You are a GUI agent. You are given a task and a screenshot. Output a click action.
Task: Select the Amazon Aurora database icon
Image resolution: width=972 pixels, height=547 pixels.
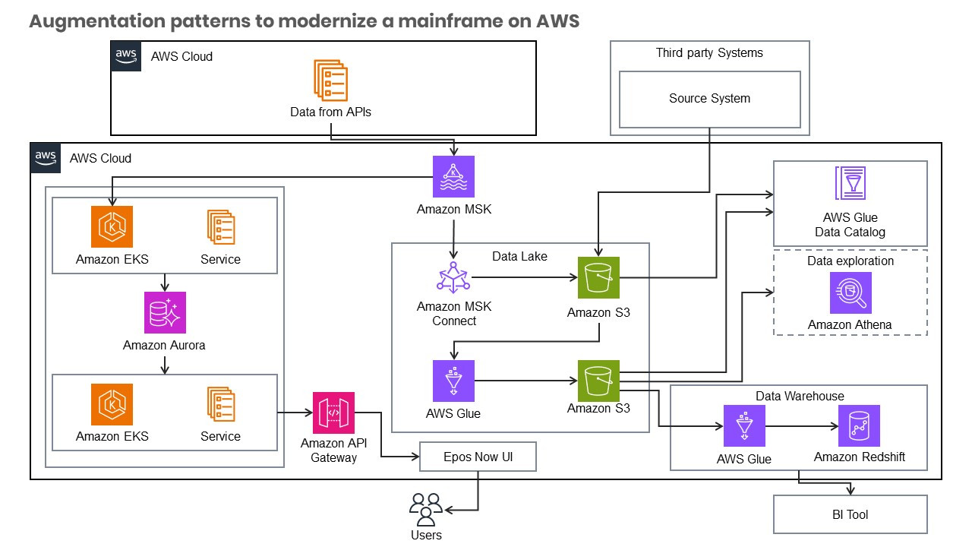pos(164,312)
